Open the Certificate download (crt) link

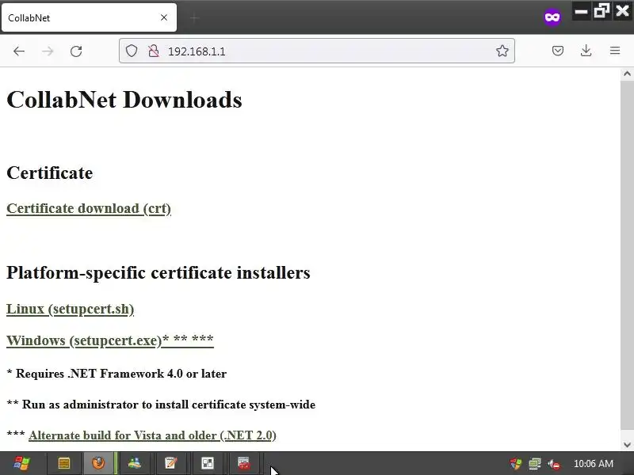(89, 208)
